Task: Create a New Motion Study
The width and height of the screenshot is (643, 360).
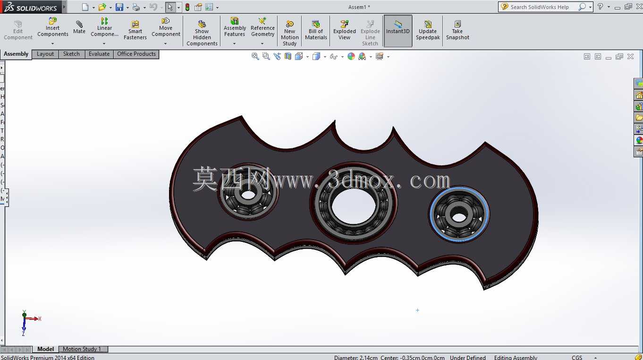Action: [290, 33]
